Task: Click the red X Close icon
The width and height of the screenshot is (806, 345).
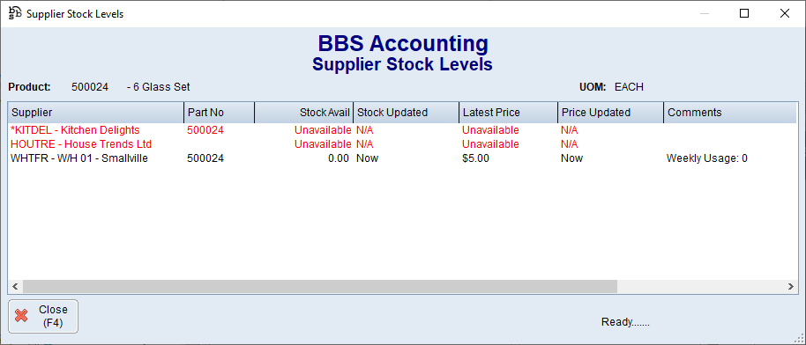Action: pyautogui.click(x=21, y=316)
